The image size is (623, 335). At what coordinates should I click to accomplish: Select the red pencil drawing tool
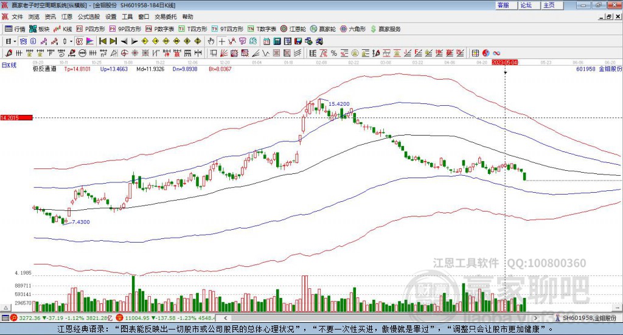click(x=9, y=53)
